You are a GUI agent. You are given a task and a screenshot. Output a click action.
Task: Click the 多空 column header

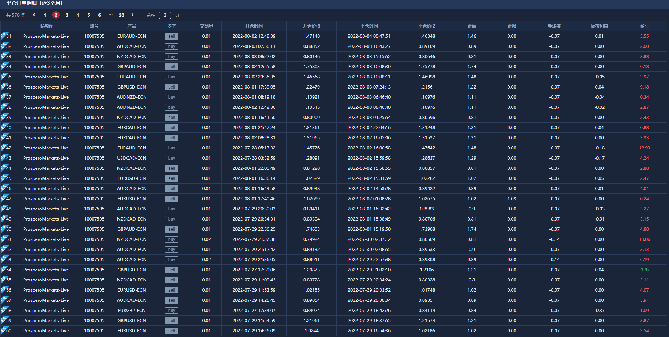click(x=172, y=26)
